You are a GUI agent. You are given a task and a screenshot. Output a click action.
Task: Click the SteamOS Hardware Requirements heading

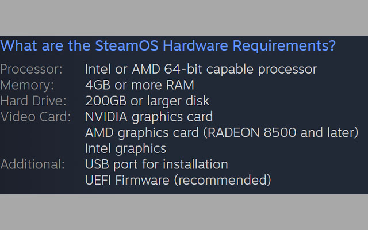pos(168,45)
